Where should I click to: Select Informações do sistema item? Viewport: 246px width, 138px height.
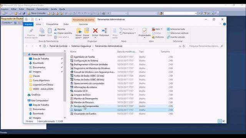click(x=83, y=87)
